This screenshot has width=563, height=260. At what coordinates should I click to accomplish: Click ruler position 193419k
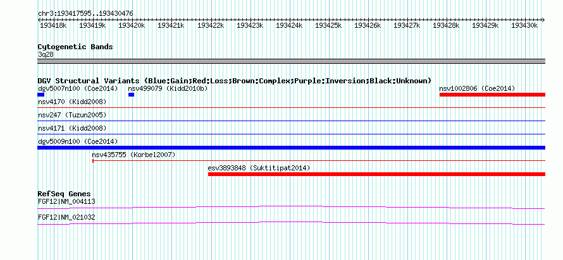92,25
